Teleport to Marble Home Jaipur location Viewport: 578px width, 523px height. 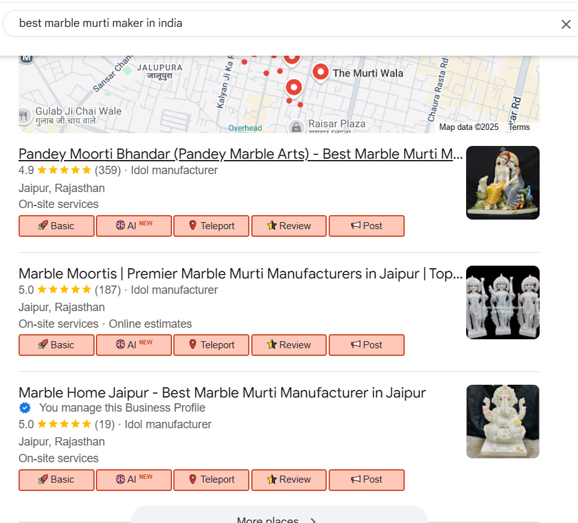coord(211,479)
